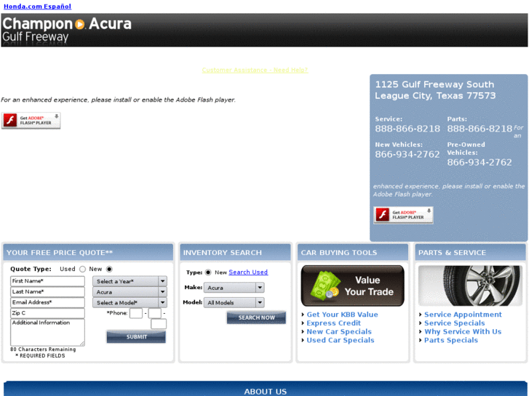The image size is (529, 396).
Task: Click the Pre-Owned Vehicles phone number 866-934-2762
Action: [x=479, y=163]
